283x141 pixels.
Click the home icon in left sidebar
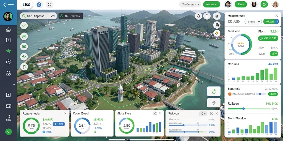(8, 30)
